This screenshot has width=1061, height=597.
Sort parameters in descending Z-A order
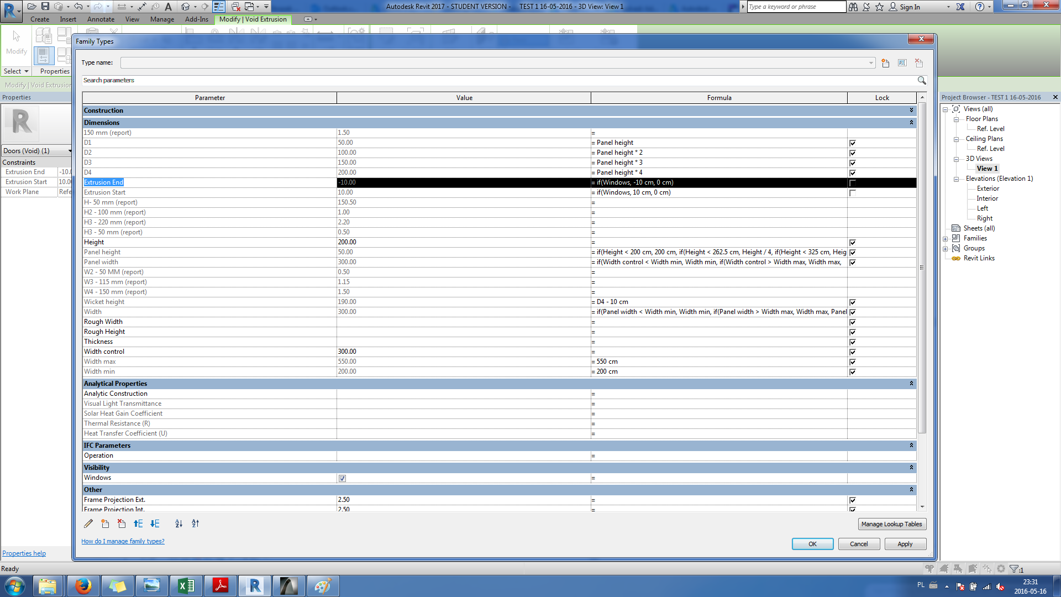[x=195, y=523]
